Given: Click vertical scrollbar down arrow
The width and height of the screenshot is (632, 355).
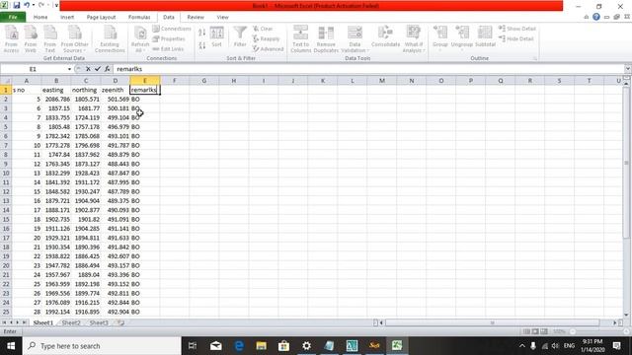Looking at the screenshot, I should (x=626, y=315).
